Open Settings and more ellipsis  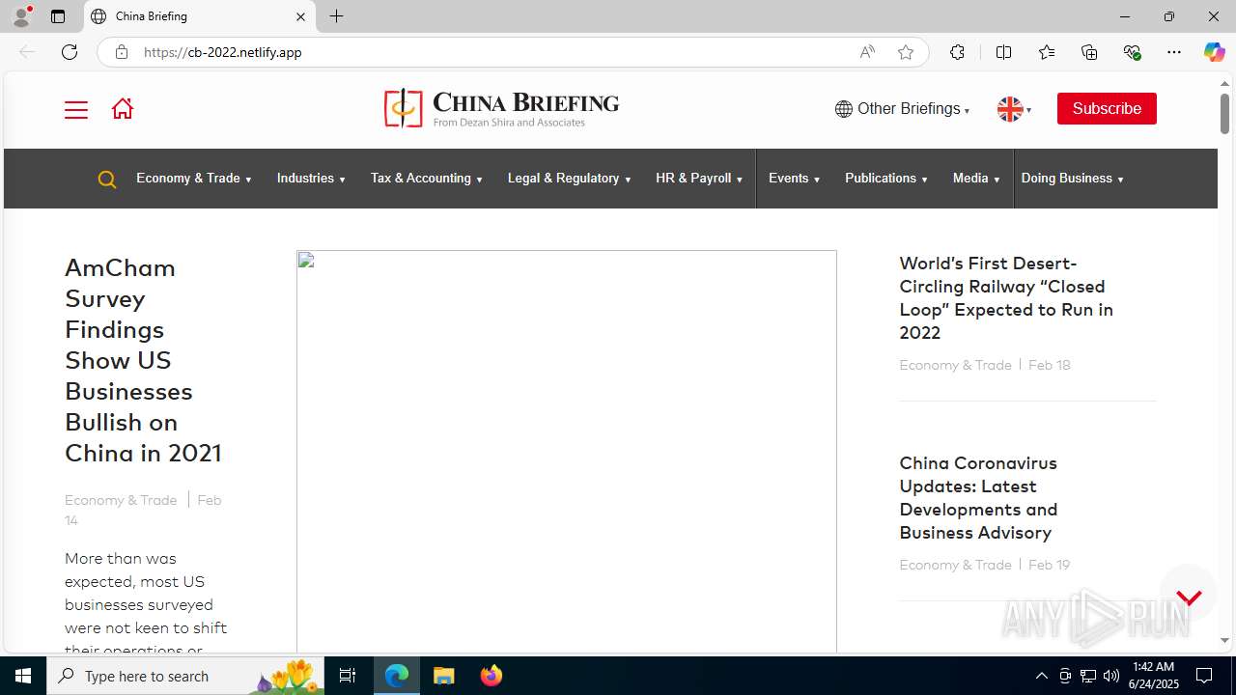click(1174, 52)
